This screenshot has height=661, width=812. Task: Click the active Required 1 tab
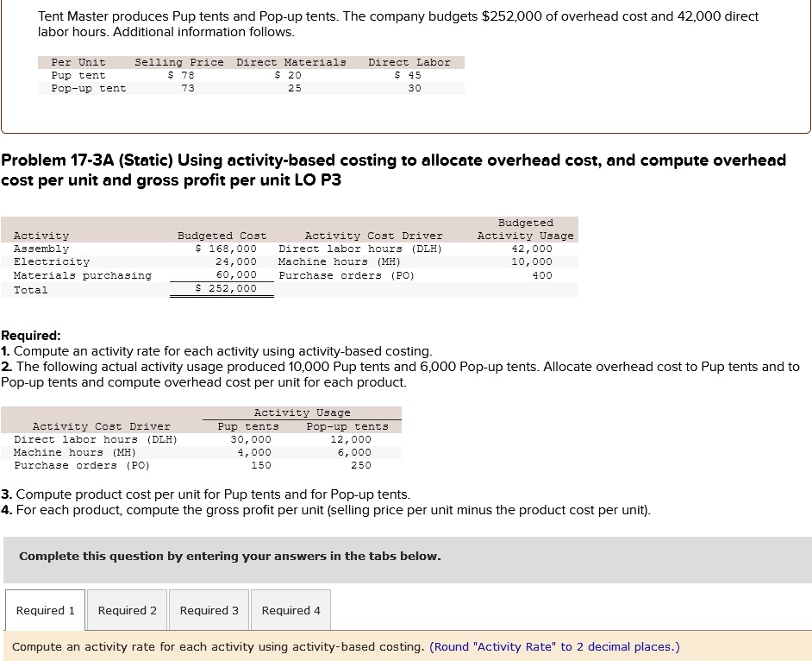pyautogui.click(x=45, y=610)
